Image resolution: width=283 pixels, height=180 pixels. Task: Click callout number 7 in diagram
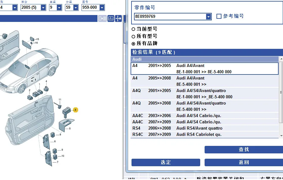click(x=57, y=162)
